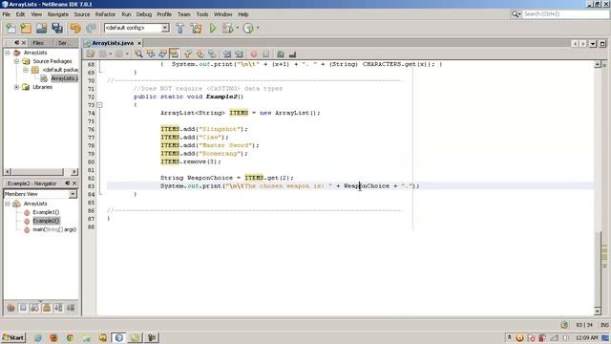Click the Build Main Project hammer icon
This screenshot has height=344, width=611.
[x=180, y=28]
